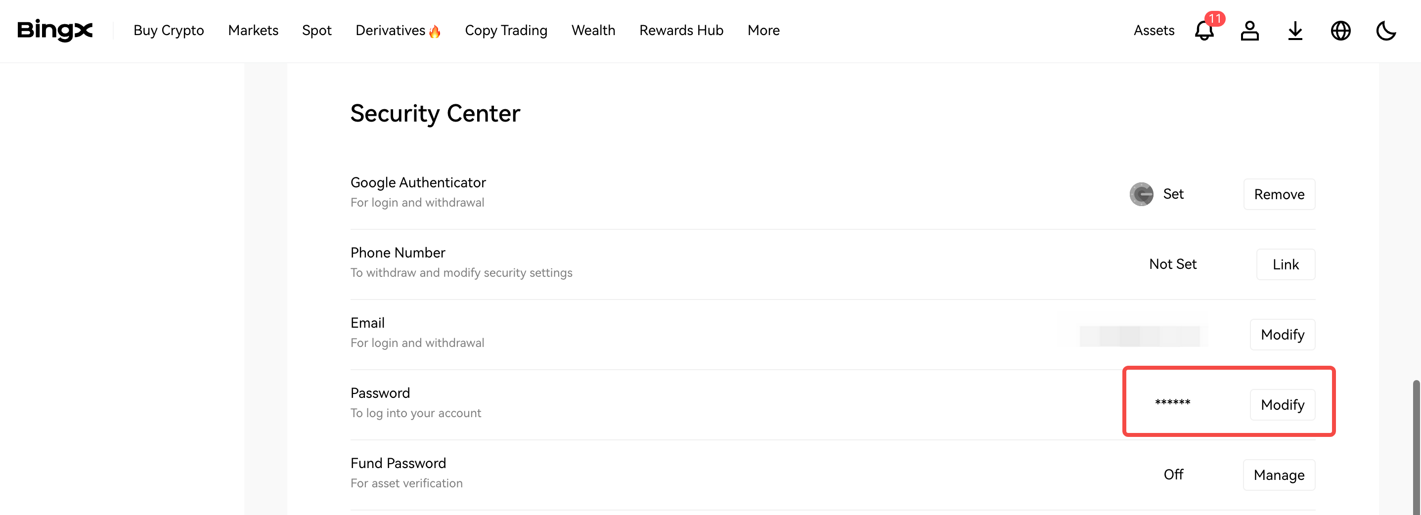Open the Copy Trading menu
The image size is (1421, 515).
click(506, 30)
